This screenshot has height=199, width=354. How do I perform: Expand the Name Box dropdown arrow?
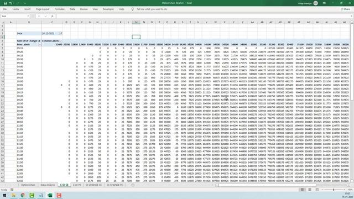point(28,16)
